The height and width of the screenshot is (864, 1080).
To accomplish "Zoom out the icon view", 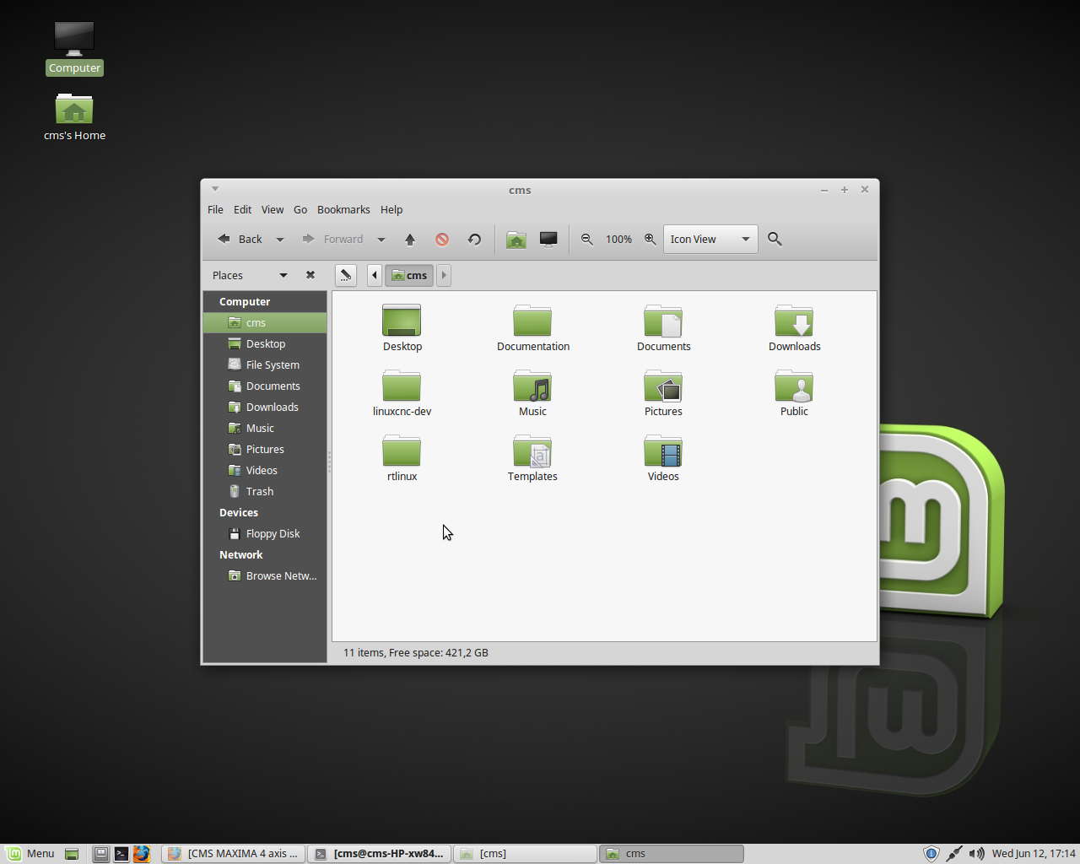I will (x=587, y=240).
